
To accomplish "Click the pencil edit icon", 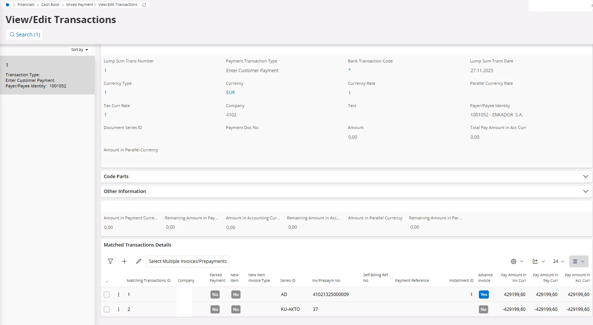I will tap(139, 261).
